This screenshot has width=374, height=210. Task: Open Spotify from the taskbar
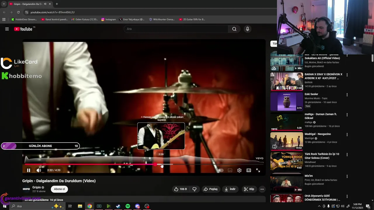click(x=128, y=206)
